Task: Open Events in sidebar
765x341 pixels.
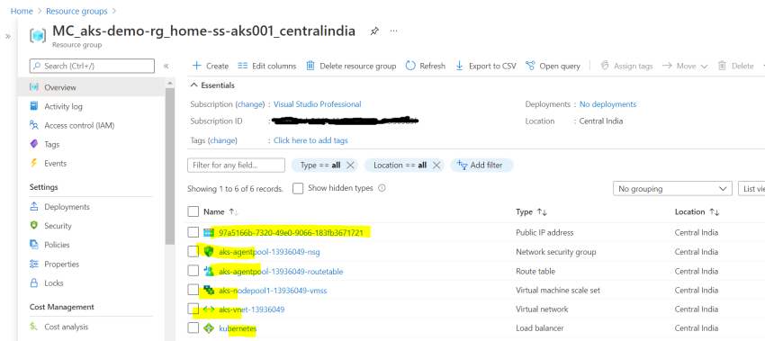Action: point(55,164)
